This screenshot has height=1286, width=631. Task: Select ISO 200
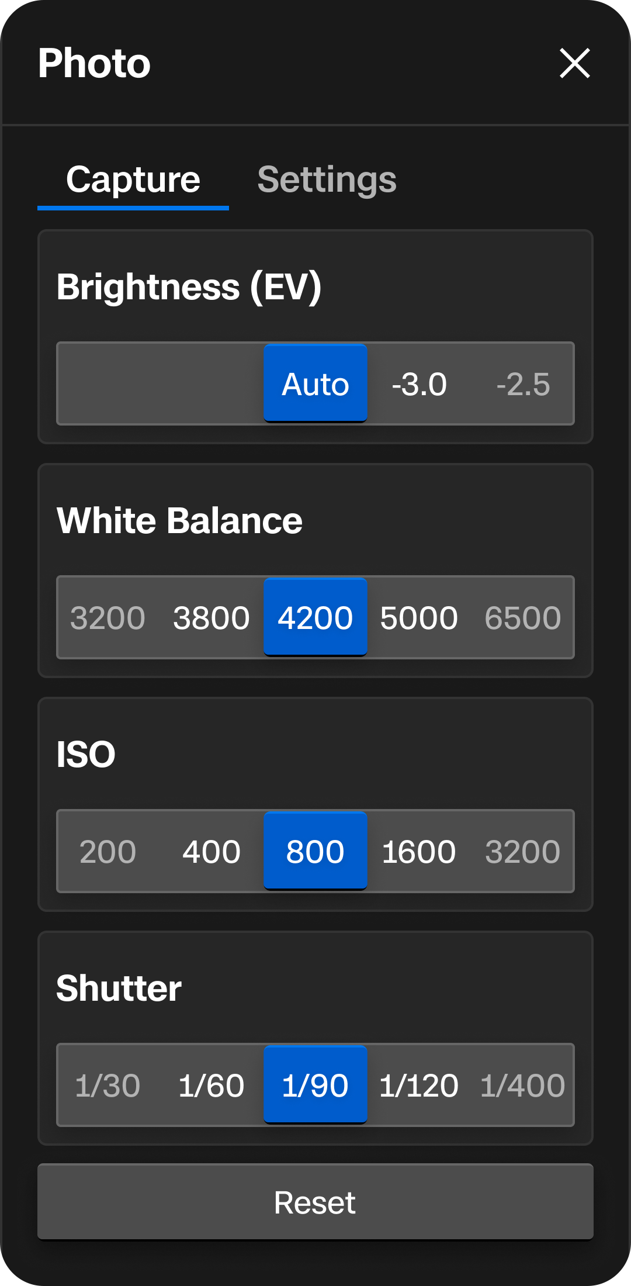pos(108,852)
